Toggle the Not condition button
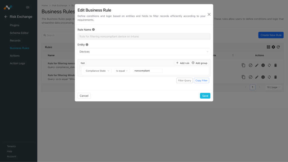This screenshot has width=288, height=162. tap(83, 63)
